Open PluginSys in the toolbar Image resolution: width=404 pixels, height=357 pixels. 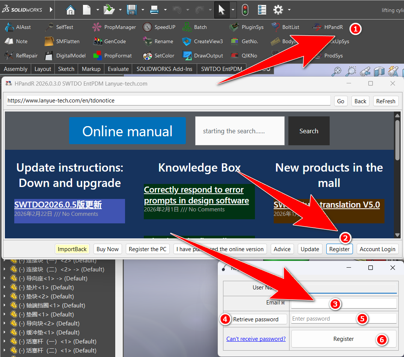click(246, 27)
